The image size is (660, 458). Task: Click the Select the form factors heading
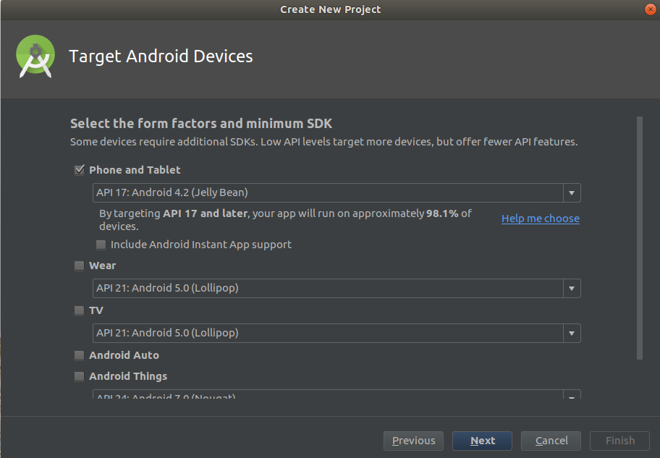pyautogui.click(x=201, y=123)
